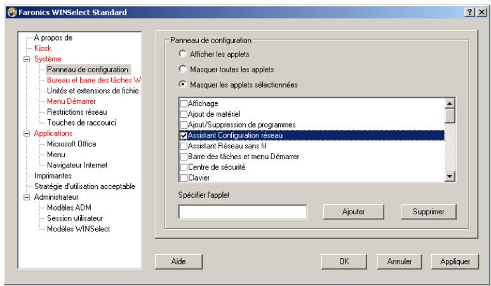This screenshot has height=286, width=491.
Task: Select Modèles ADM under Administrateur
Action: point(69,207)
